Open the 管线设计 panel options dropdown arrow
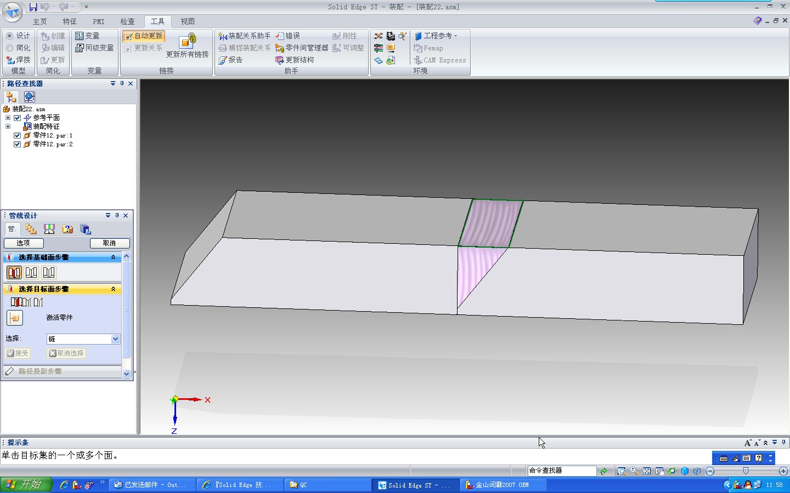The height and width of the screenshot is (493, 790). tap(108, 215)
